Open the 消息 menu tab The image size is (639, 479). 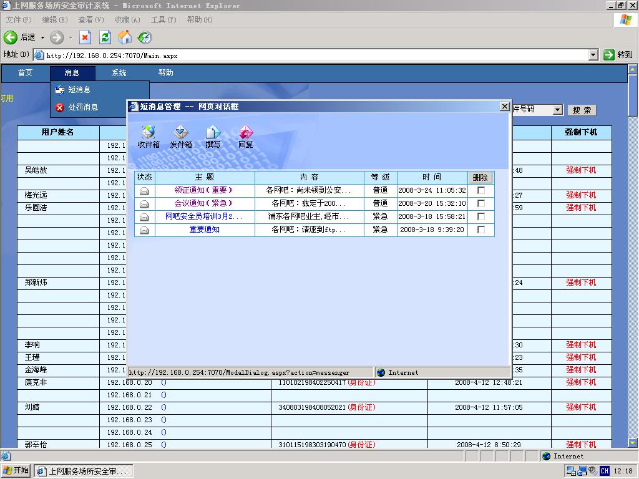coord(72,73)
